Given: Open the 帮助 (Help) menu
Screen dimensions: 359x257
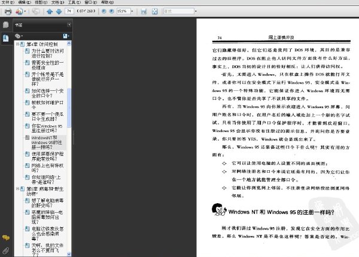Looking at the screenshot, I should (x=107, y=2).
